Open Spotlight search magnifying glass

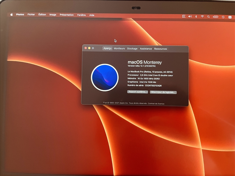[x=209, y=17]
